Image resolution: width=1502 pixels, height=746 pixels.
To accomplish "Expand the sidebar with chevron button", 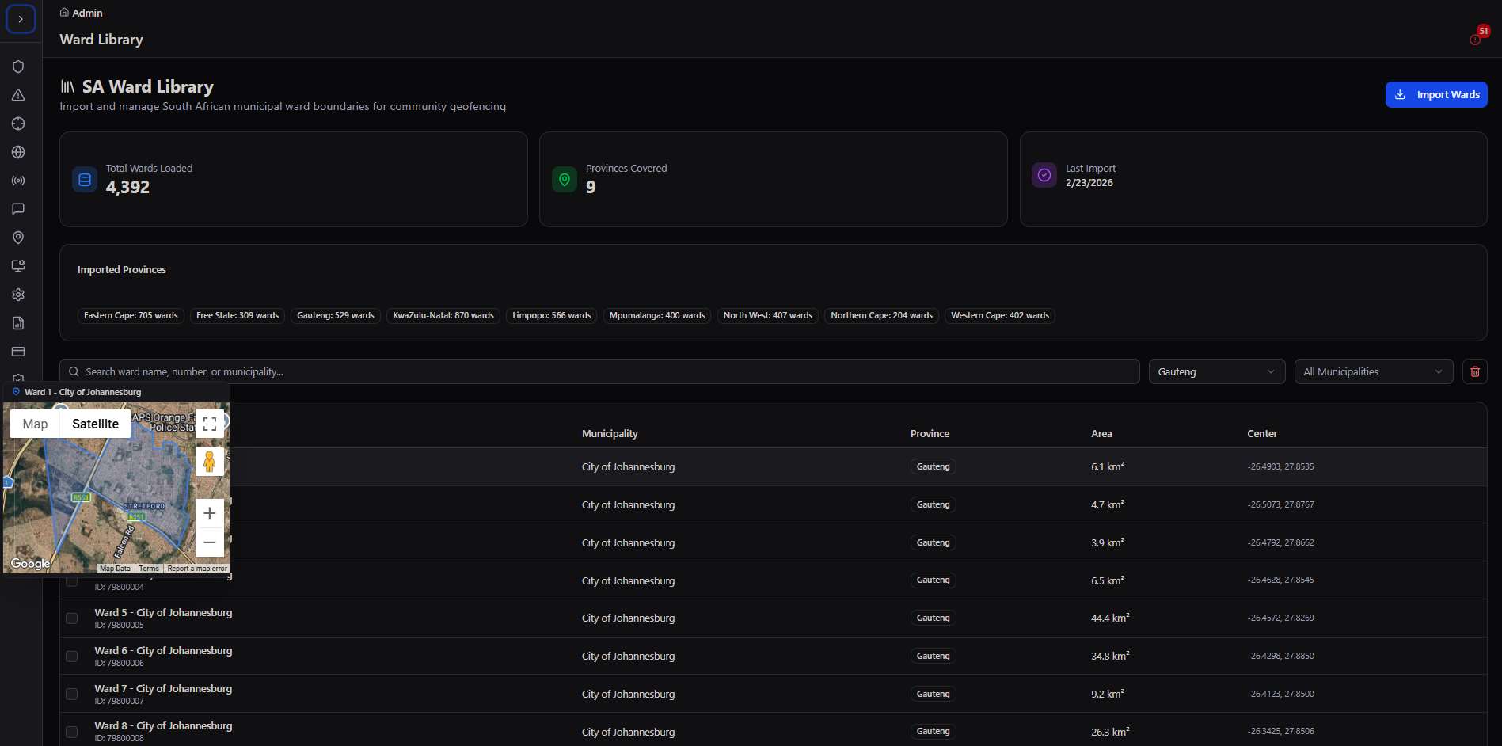I will pyautogui.click(x=21, y=19).
